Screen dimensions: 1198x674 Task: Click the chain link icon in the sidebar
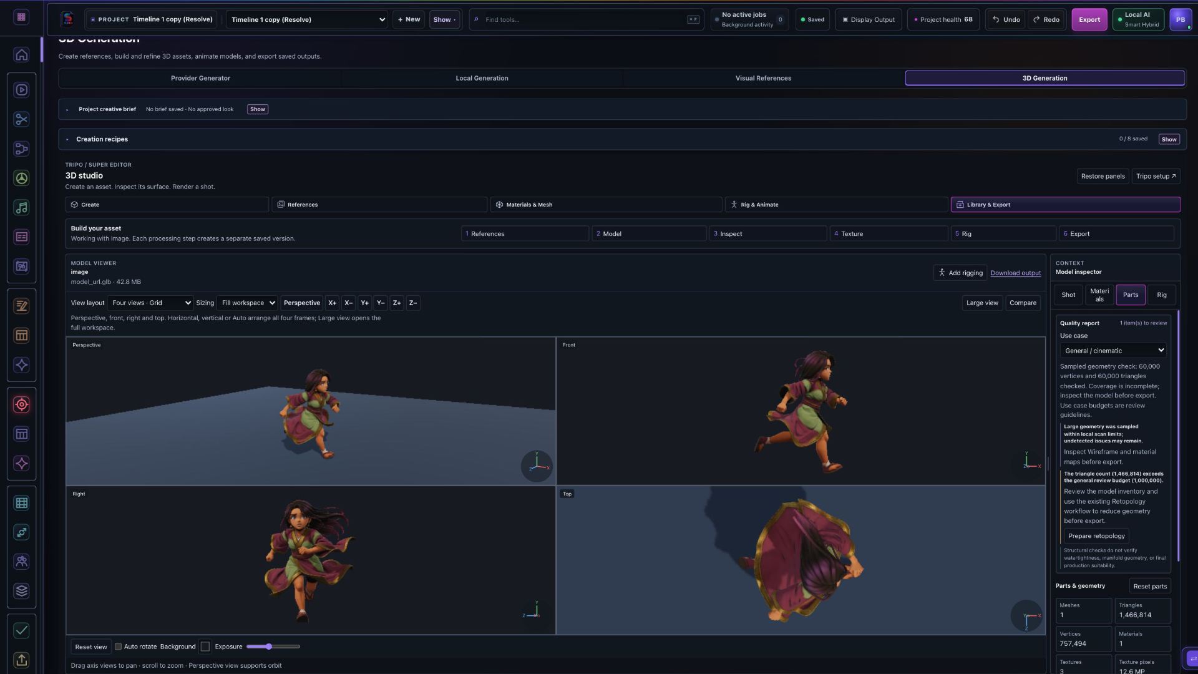coord(21,532)
